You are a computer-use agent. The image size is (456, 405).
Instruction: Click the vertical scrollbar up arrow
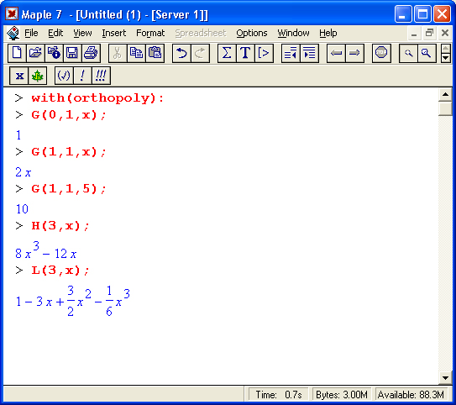click(x=445, y=95)
